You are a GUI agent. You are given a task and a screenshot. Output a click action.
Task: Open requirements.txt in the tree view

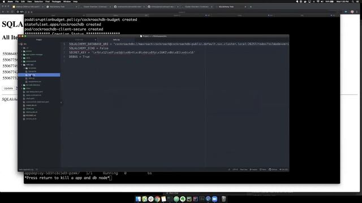(35, 82)
